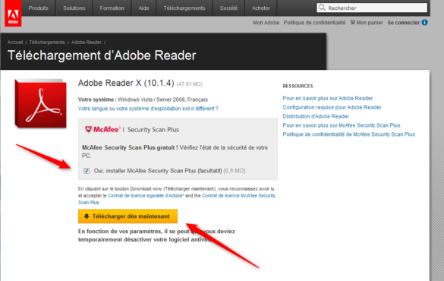Image resolution: width=444 pixels, height=281 pixels.
Task: Open the Distribution d'Adobe Reader link
Action: click(316, 116)
